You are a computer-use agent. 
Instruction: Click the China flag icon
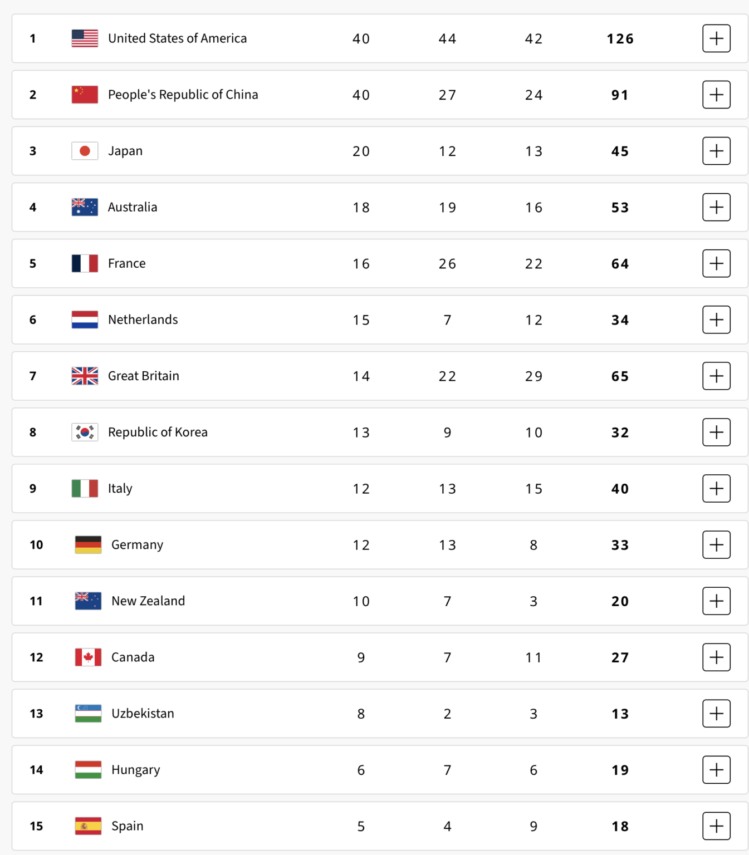coord(85,95)
